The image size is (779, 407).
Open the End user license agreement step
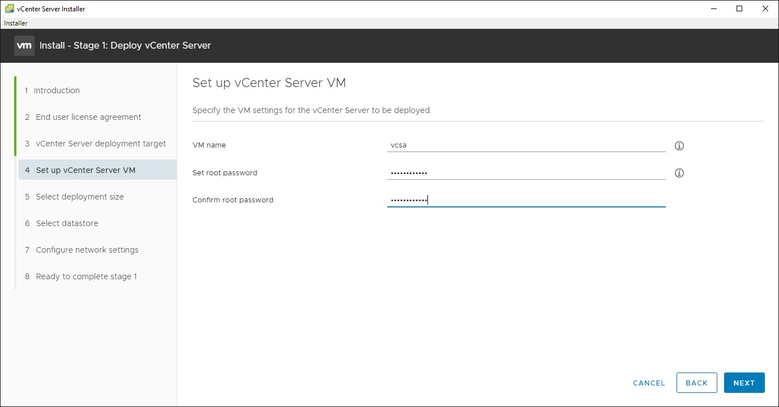coord(88,117)
